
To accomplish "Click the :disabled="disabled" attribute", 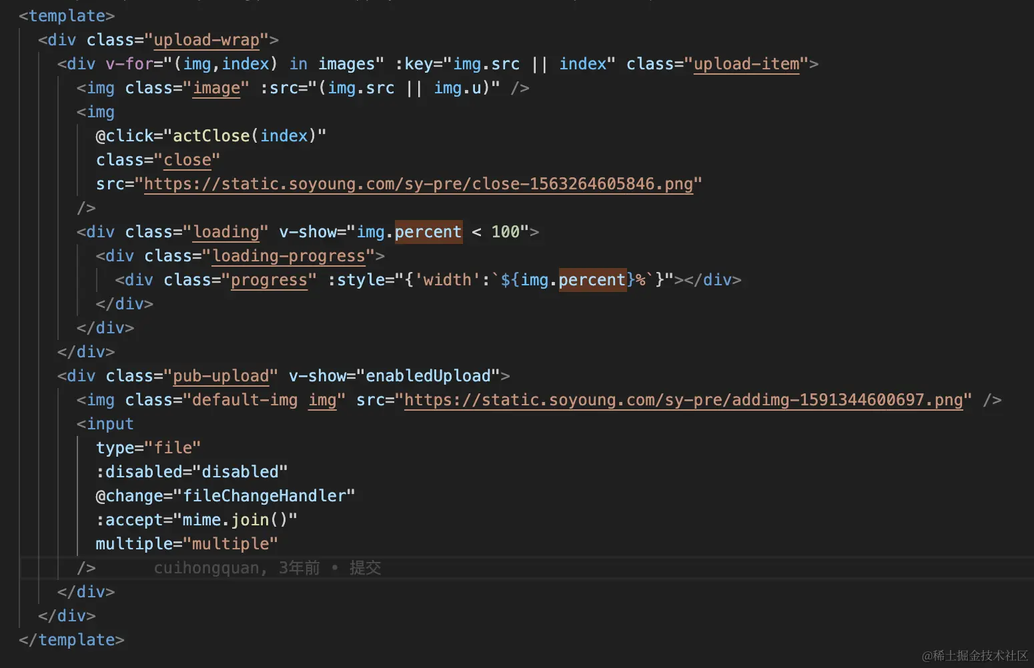I will click(x=191, y=472).
